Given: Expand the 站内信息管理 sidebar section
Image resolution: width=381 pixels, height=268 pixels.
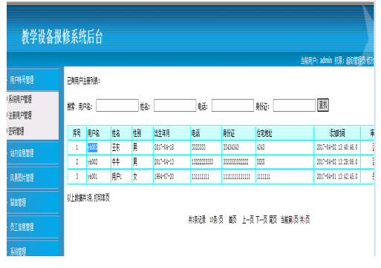Looking at the screenshot, I should point(22,153).
